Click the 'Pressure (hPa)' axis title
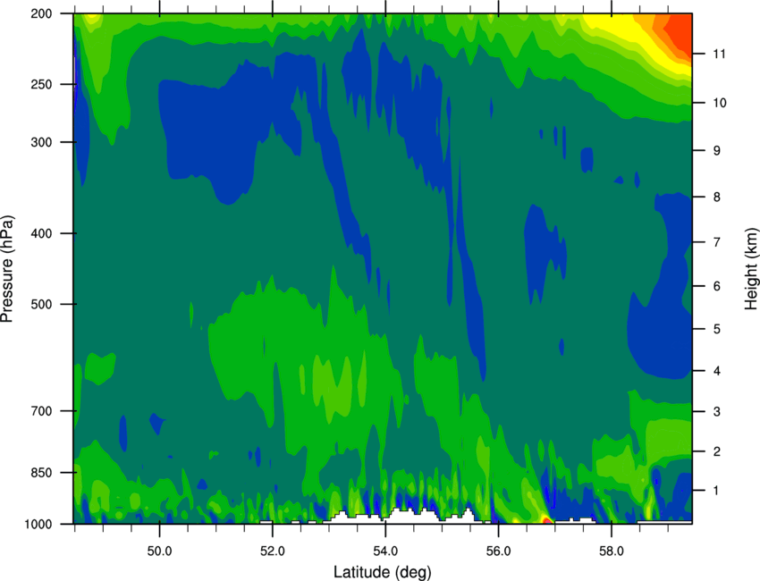 pos(7,269)
